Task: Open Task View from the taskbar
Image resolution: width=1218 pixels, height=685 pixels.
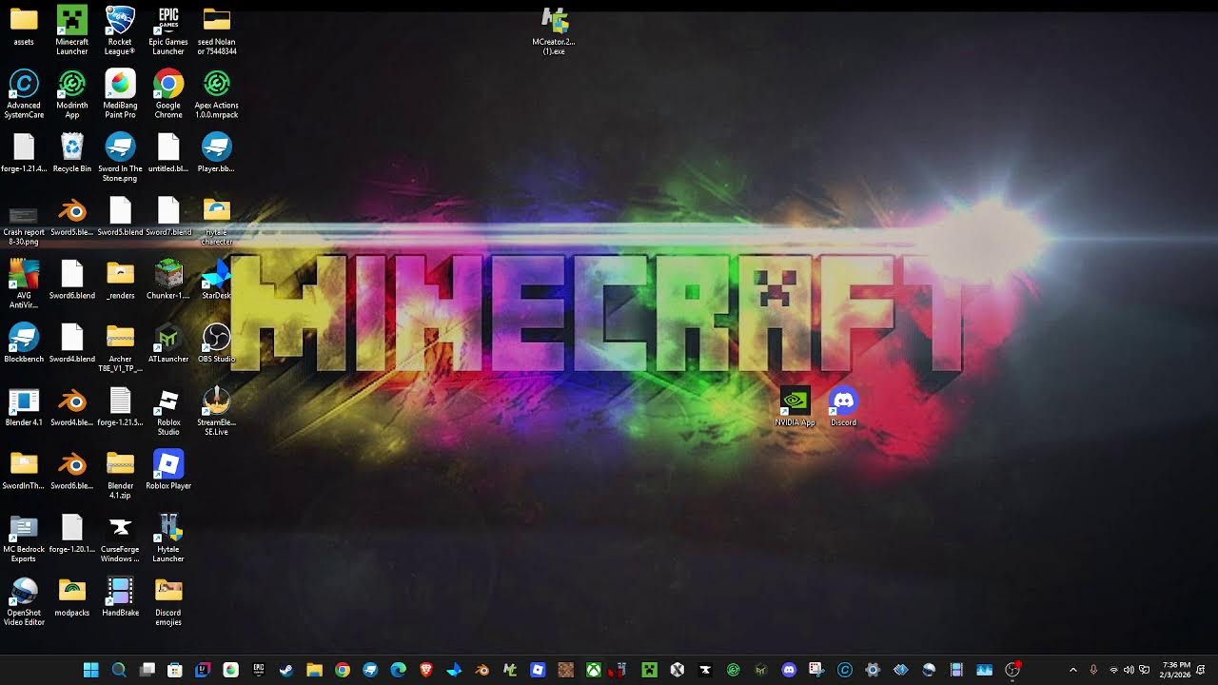Action: point(147,670)
